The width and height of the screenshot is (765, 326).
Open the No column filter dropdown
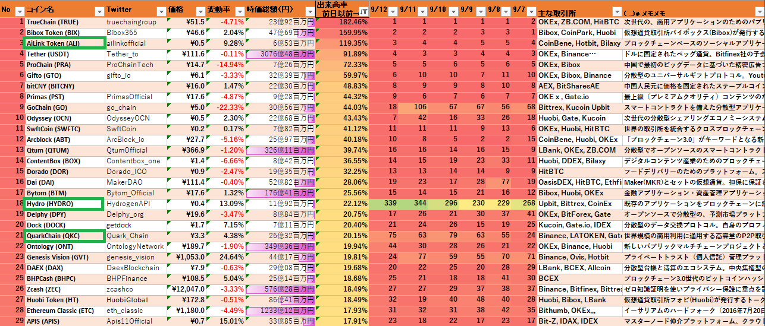point(19,11)
